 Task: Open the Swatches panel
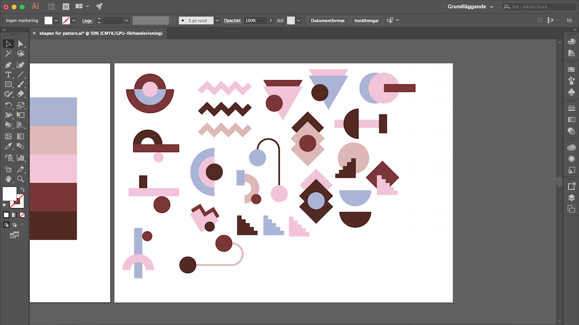click(571, 69)
